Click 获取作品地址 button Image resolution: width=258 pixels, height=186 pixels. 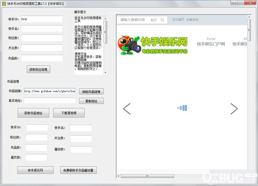pyautogui.click(x=33, y=113)
